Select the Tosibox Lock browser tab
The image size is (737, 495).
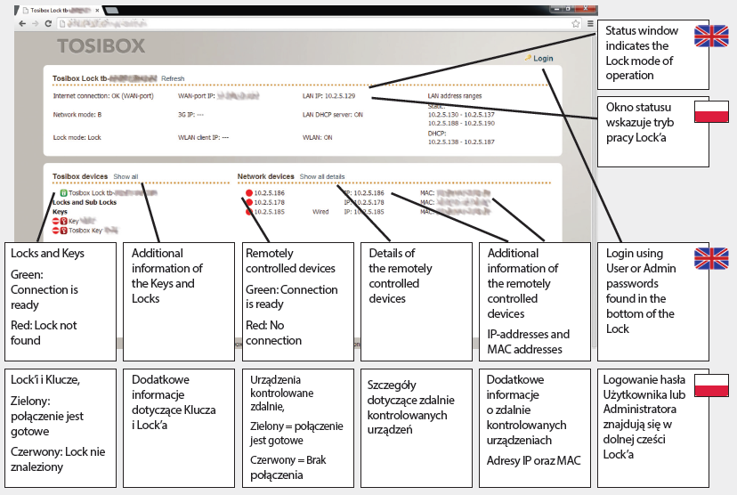click(x=61, y=10)
